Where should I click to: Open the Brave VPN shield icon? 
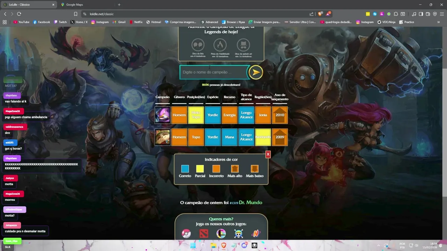click(435, 14)
